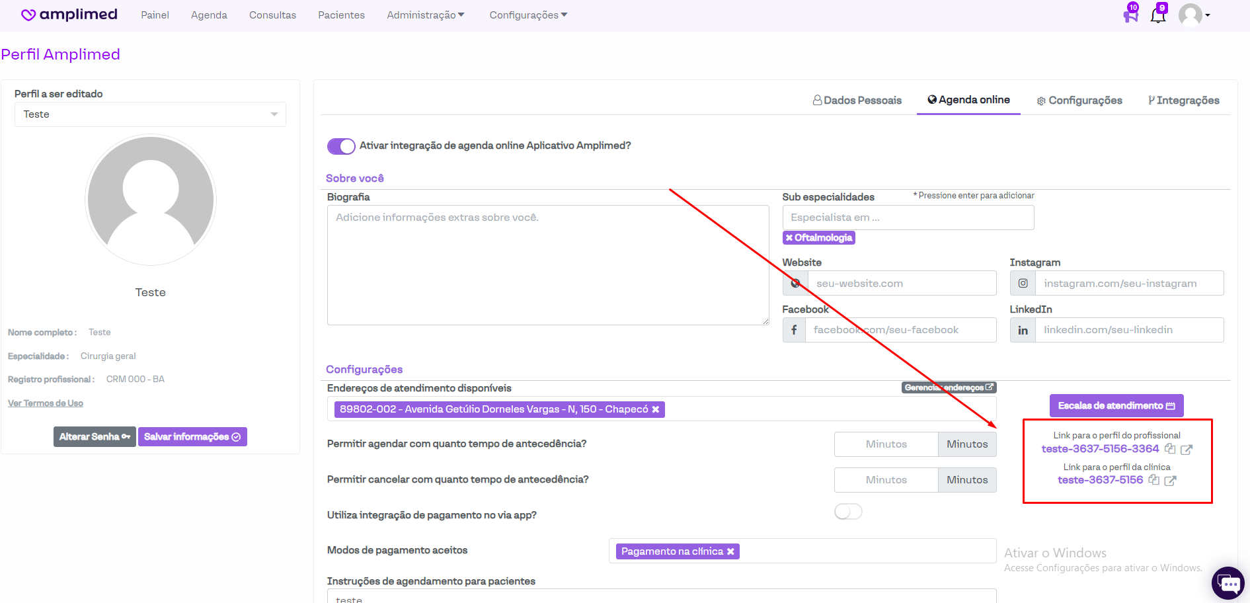Open the Escalas de atendimento button
The height and width of the screenshot is (603, 1250).
(x=1116, y=406)
